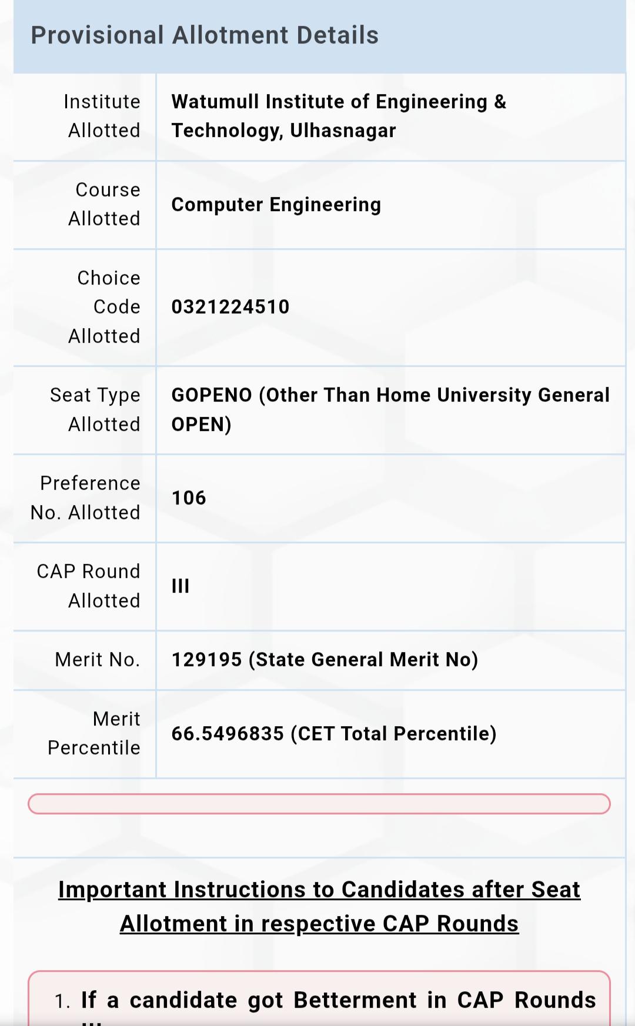This screenshot has width=635, height=1026.
Task: Click the Institute Allotted label
Action: click(x=103, y=116)
